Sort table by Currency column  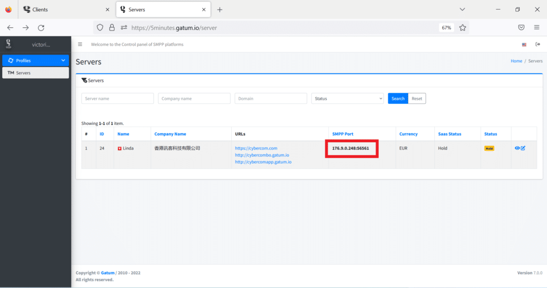click(409, 134)
